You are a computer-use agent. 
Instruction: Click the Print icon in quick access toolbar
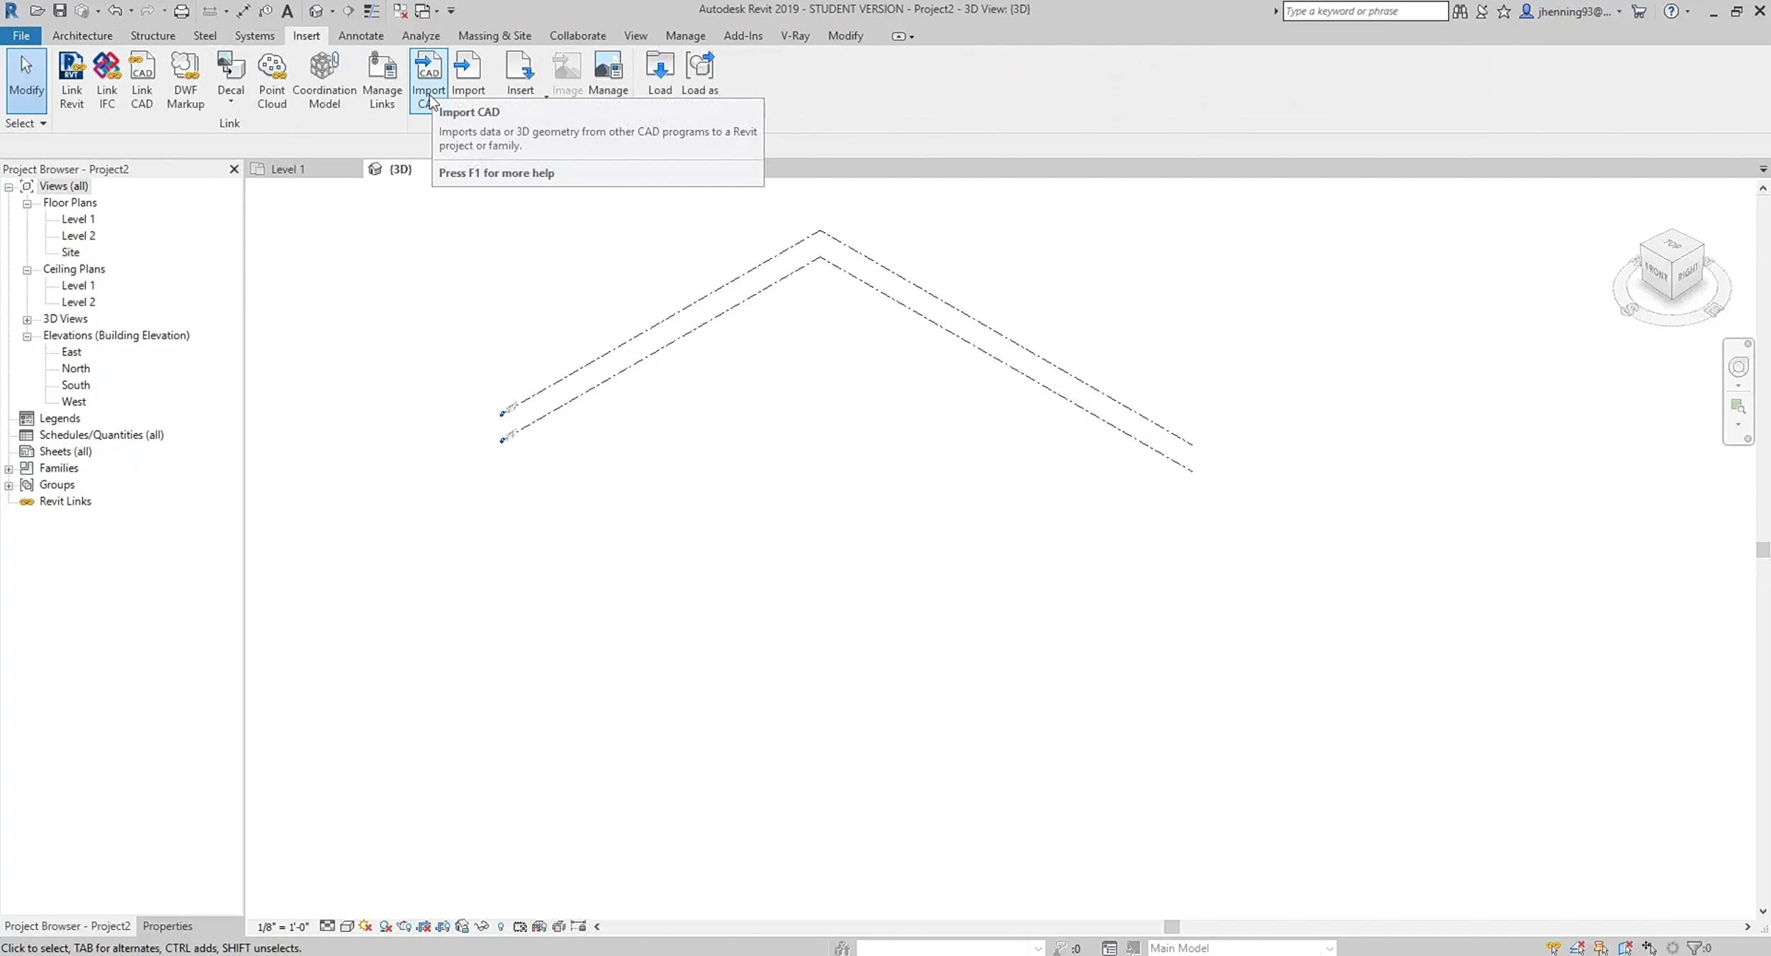(x=181, y=11)
